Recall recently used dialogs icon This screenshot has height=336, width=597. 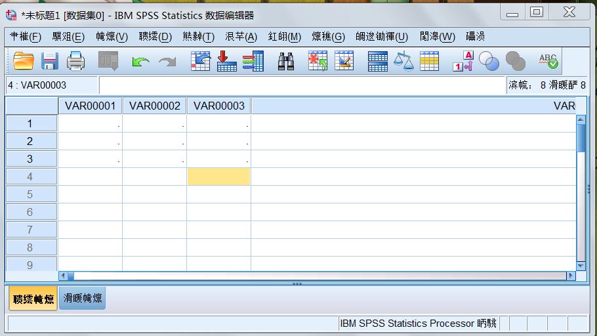[108, 61]
